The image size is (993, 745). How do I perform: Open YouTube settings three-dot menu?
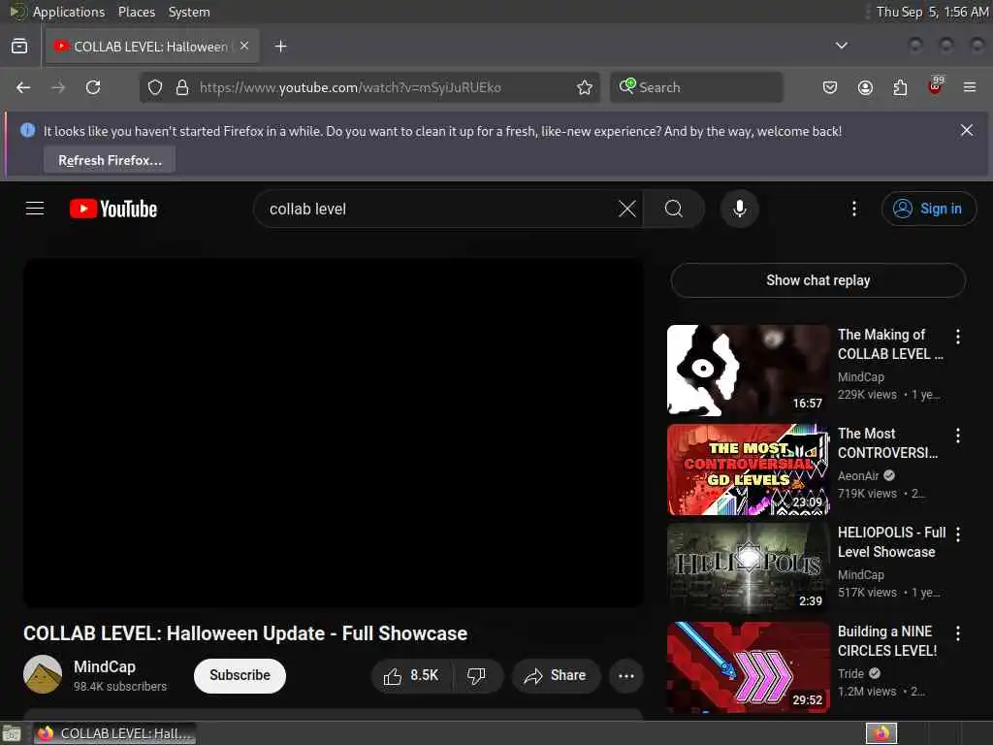(x=853, y=209)
